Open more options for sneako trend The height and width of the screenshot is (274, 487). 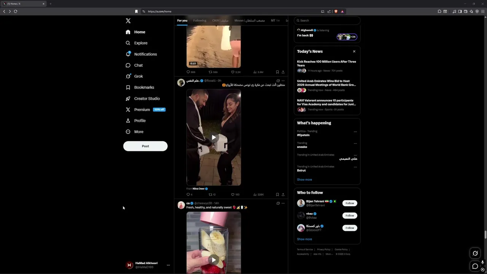(x=355, y=143)
